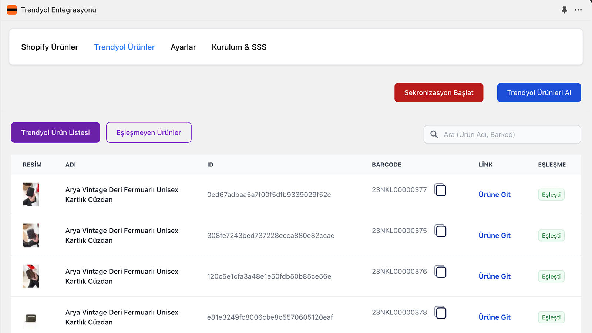
Task: Click the Sekronizasyon Başlat button
Action: point(438,92)
